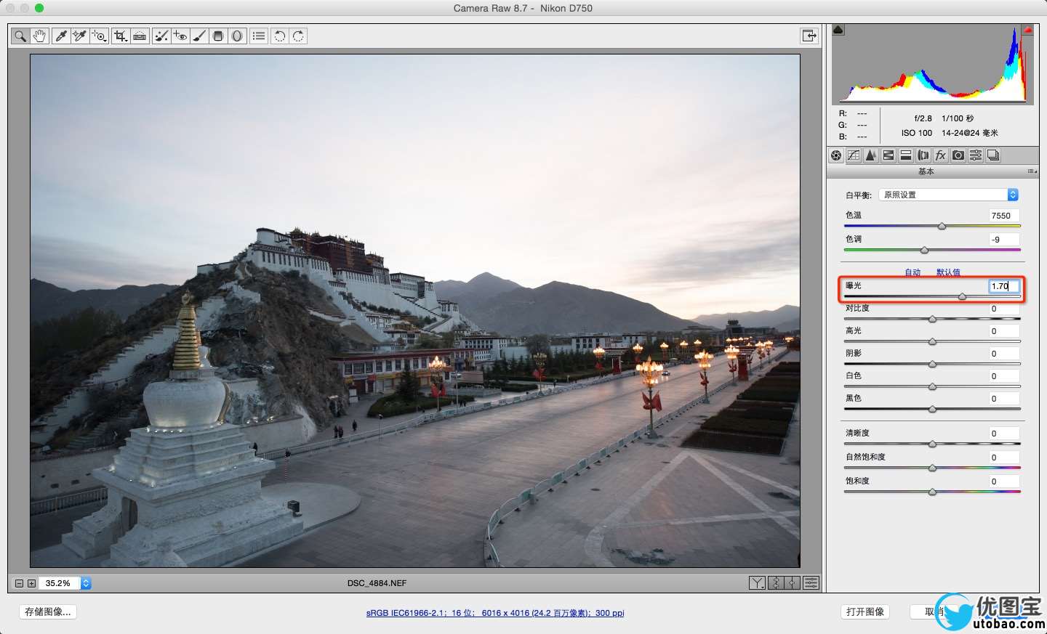Swap before and after settings icon
Viewport: 1047px width, 634px height.
point(775,583)
